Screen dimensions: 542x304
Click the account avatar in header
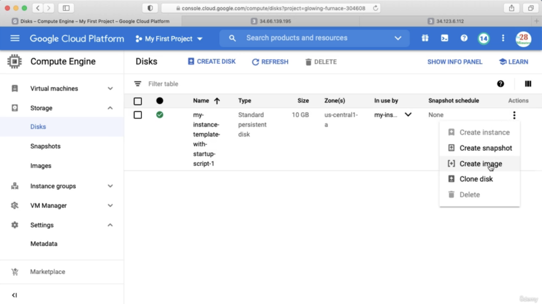coord(523,39)
